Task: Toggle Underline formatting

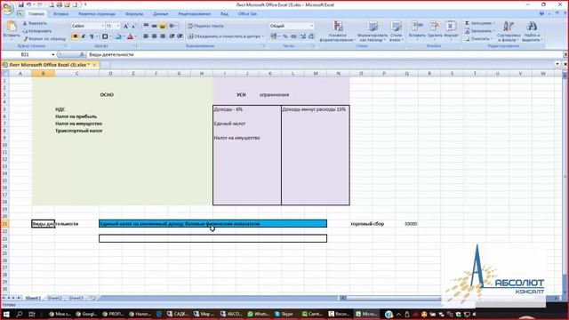Action: (92, 36)
